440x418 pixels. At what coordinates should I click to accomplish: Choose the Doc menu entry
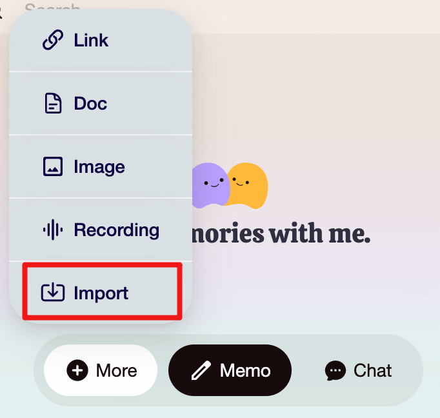(101, 103)
